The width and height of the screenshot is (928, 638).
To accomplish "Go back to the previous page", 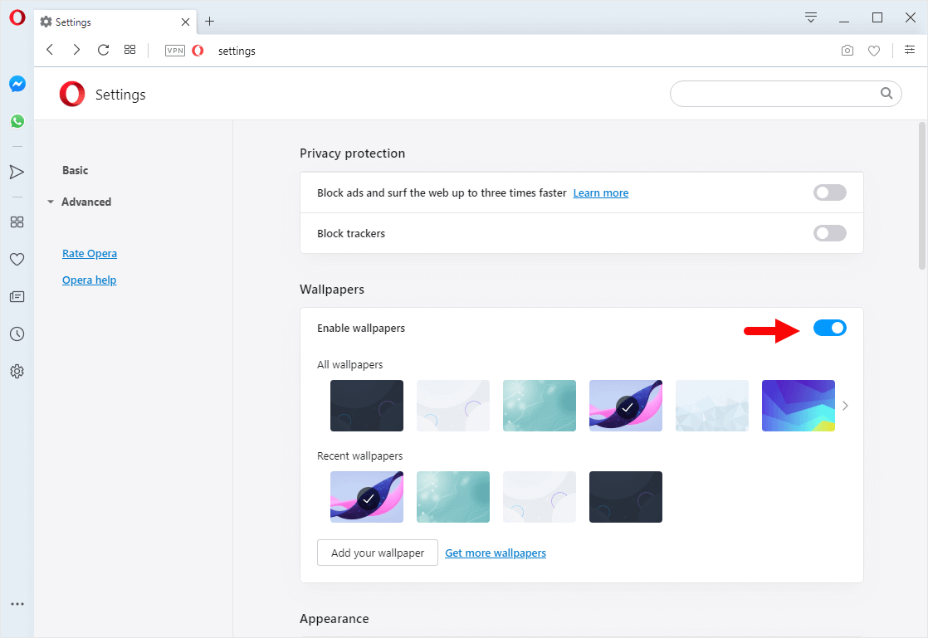I will click(50, 50).
